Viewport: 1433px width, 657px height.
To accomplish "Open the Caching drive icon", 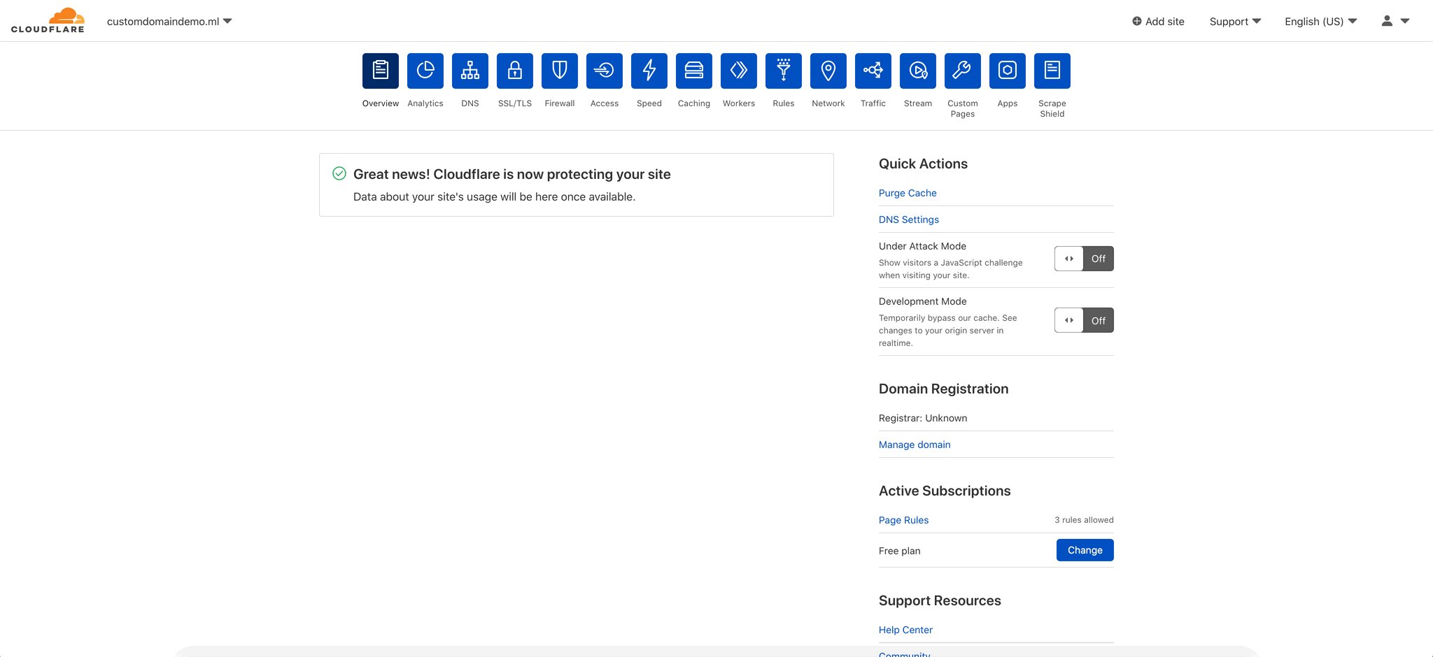I will click(694, 71).
